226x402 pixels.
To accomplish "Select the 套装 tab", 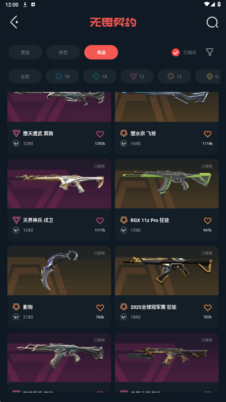I will point(25,52).
